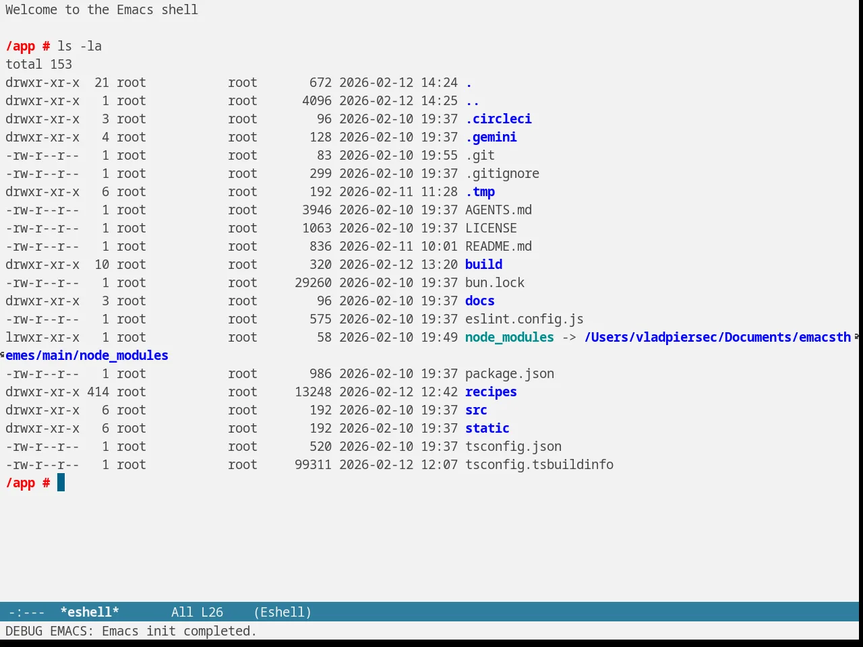The height and width of the screenshot is (647, 863).
Task: Place cursor at the bottom /app # prompt
Action: (x=61, y=483)
